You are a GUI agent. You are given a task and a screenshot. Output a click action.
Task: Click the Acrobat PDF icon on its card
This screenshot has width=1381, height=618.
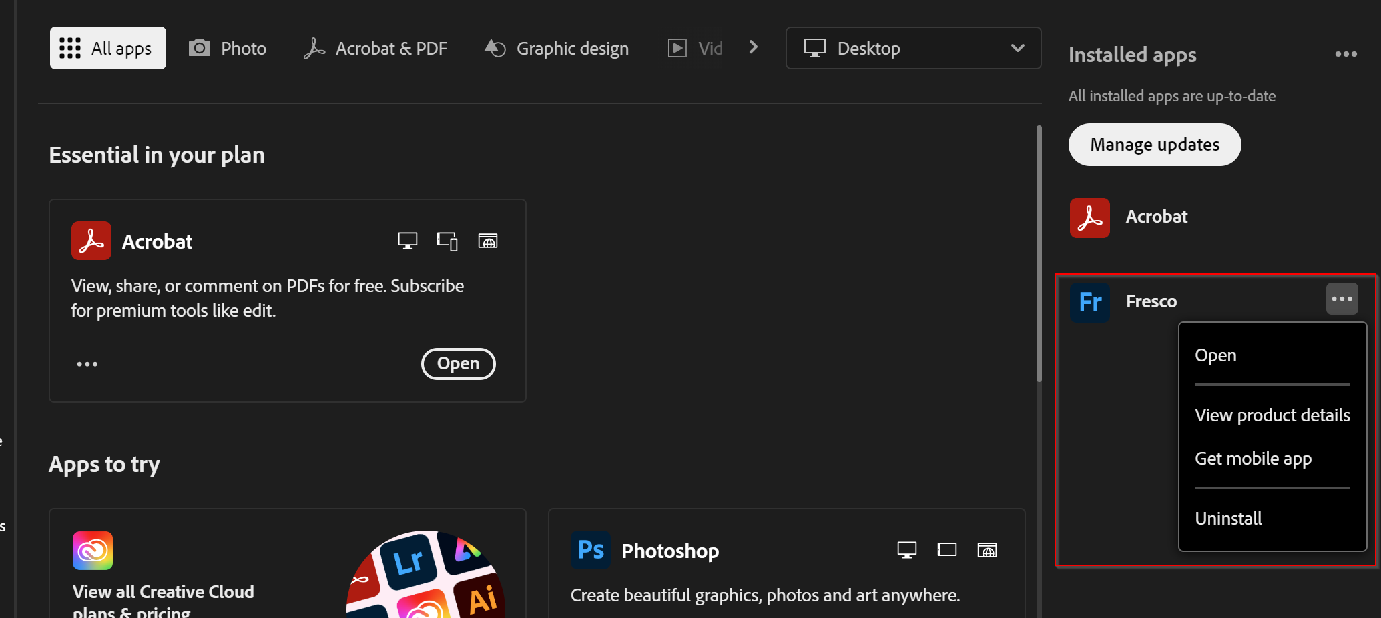[91, 241]
